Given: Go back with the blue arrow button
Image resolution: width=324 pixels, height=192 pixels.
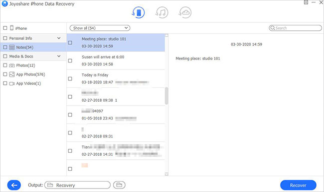Looking at the screenshot, I should (x=14, y=185).
